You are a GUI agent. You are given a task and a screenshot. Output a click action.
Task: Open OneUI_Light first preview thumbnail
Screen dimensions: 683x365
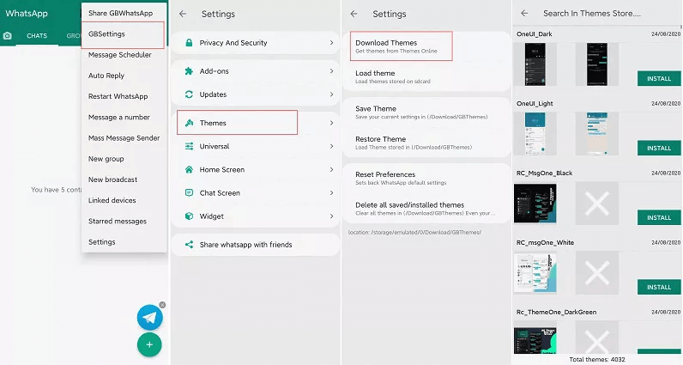pyautogui.click(x=535, y=133)
